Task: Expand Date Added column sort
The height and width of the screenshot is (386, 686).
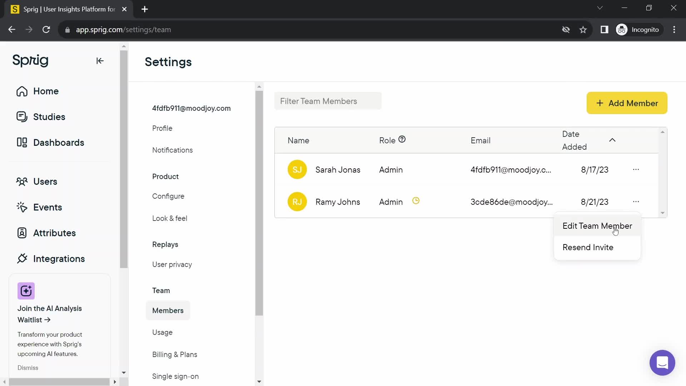Action: [x=612, y=139]
